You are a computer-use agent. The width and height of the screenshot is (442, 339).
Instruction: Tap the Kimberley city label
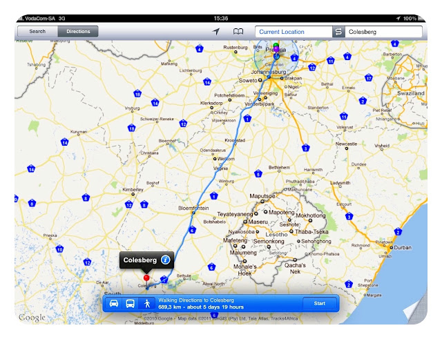133,190
